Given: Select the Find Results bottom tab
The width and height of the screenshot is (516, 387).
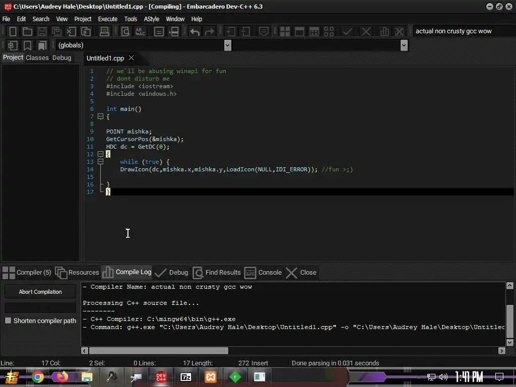Looking at the screenshot, I should point(217,273).
